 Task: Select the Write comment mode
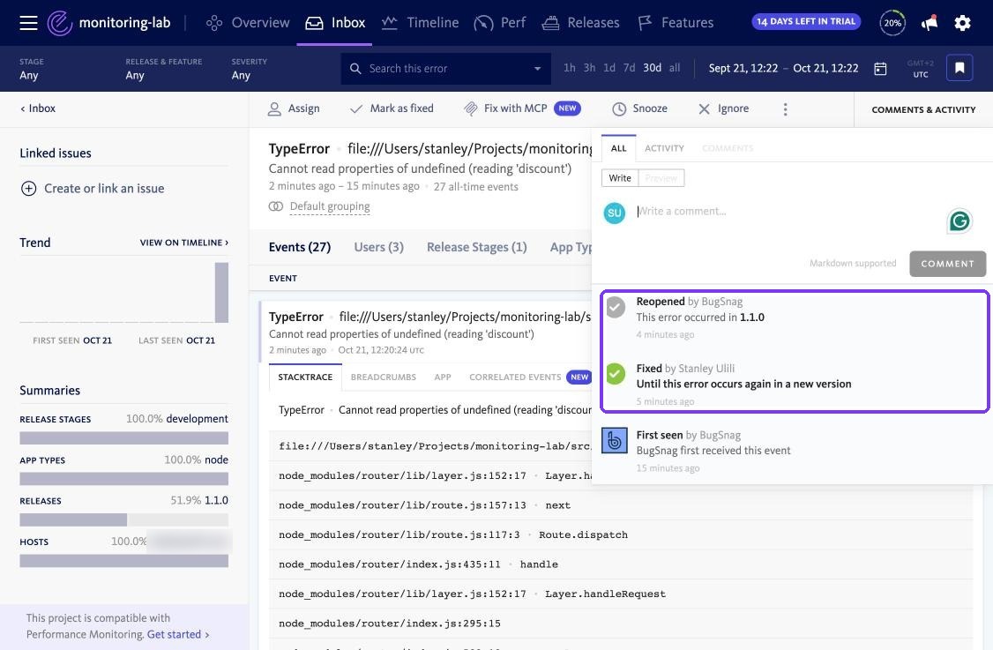click(x=620, y=178)
